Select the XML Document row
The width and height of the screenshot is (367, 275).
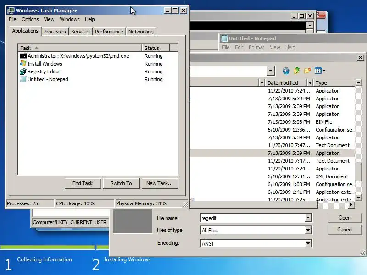pyautogui.click(x=272, y=176)
